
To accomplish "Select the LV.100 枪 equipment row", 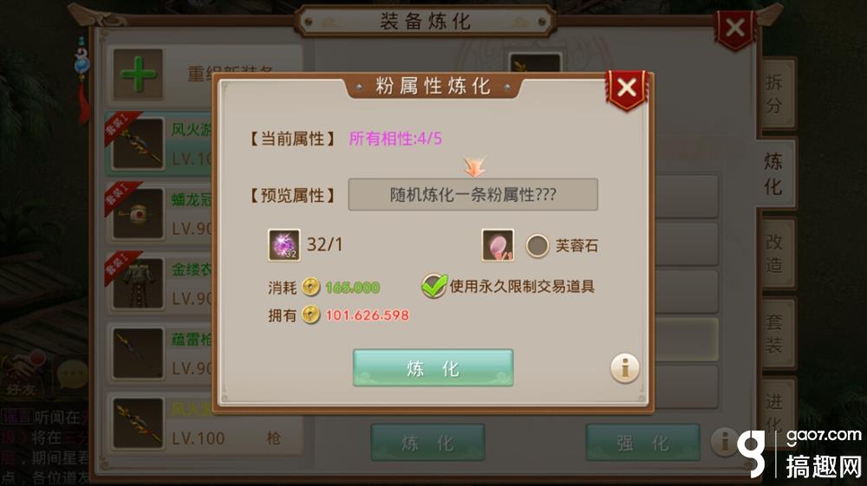I will point(205,423).
